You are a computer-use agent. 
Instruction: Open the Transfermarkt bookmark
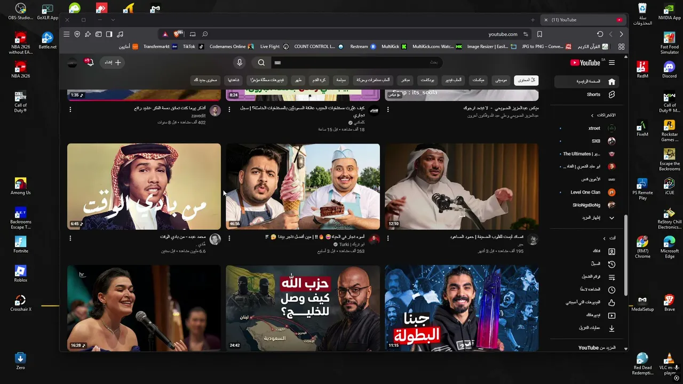tap(160, 46)
